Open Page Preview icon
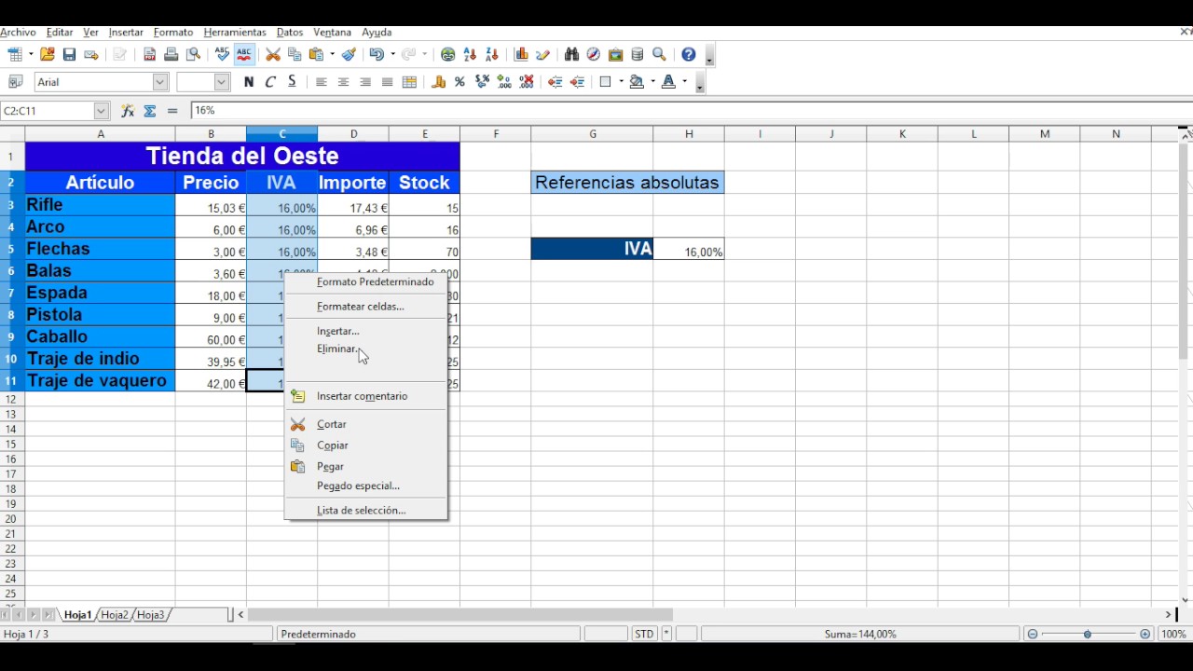The height and width of the screenshot is (671, 1193). coord(194,55)
